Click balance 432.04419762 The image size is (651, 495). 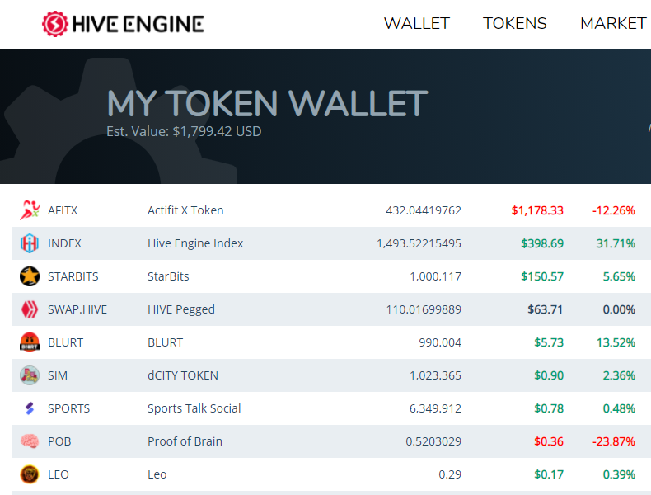click(x=424, y=210)
